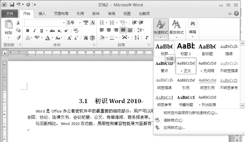Click the numbered list icon

click(x=112, y=23)
